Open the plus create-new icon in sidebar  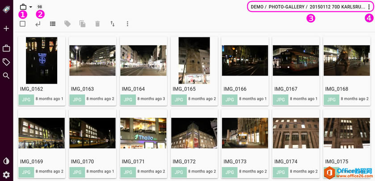point(6,28)
